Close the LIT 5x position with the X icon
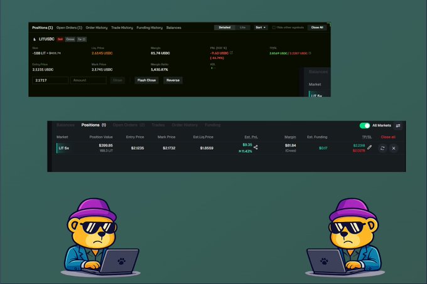Image resolution: width=427 pixels, height=284 pixels. (394, 148)
